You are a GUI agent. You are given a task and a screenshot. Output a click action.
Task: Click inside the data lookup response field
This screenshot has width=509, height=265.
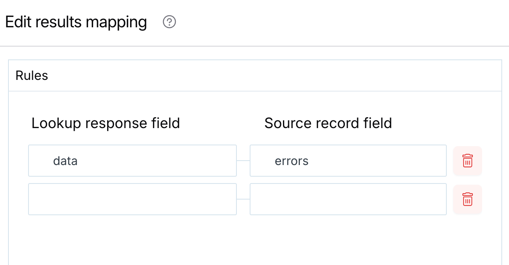(132, 161)
